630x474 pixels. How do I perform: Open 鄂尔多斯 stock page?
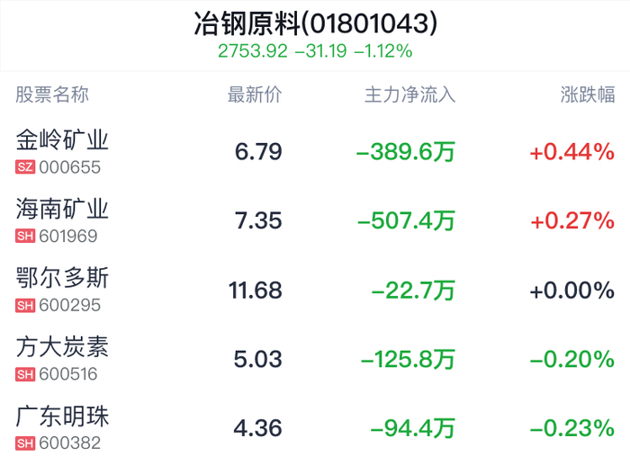pos(62,278)
